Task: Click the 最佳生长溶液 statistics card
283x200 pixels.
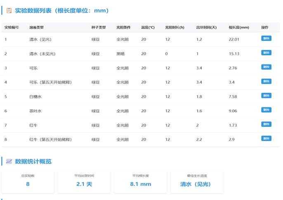Action: point(197,181)
